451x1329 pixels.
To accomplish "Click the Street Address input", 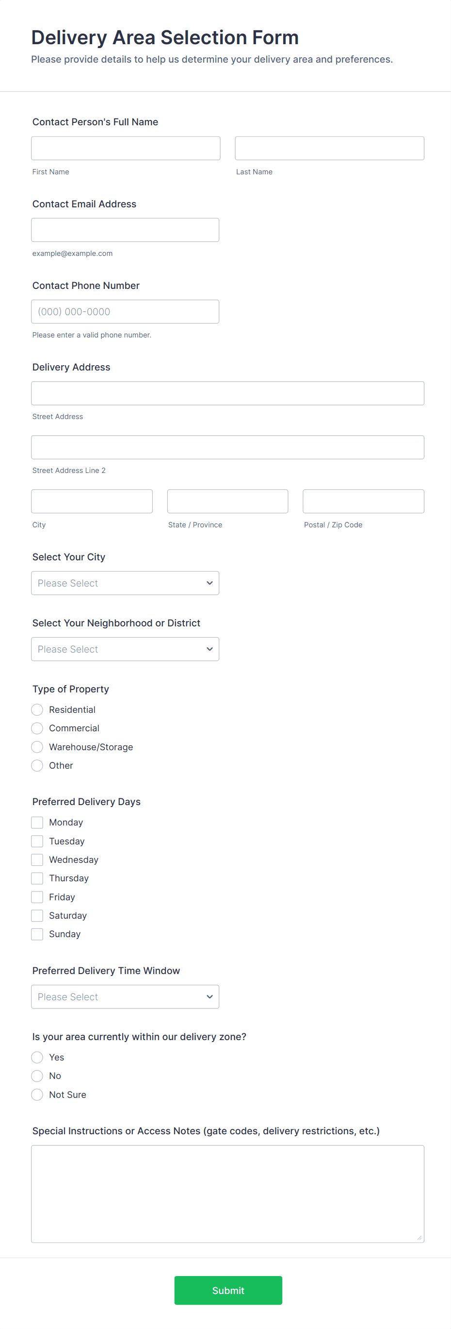I will click(227, 393).
